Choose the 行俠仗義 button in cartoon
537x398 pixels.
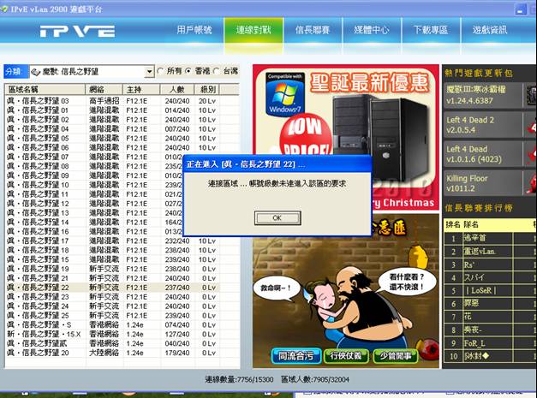click(346, 356)
